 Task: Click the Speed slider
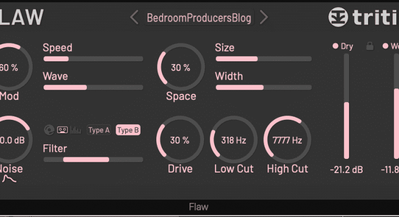[93, 58]
